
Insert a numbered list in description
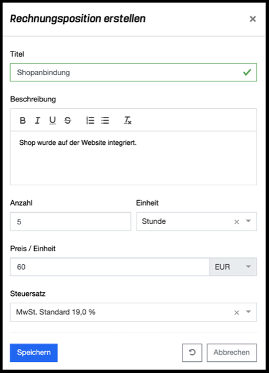coord(90,121)
